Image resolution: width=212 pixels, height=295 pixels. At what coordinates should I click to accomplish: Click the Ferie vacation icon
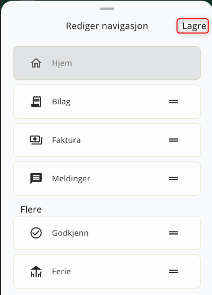click(x=36, y=272)
